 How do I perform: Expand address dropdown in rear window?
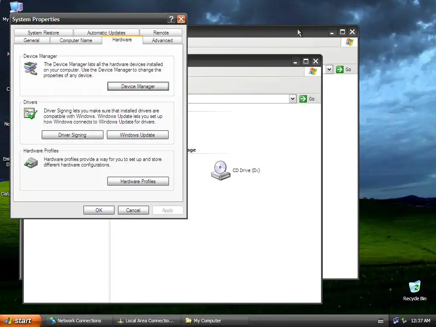coord(329,69)
